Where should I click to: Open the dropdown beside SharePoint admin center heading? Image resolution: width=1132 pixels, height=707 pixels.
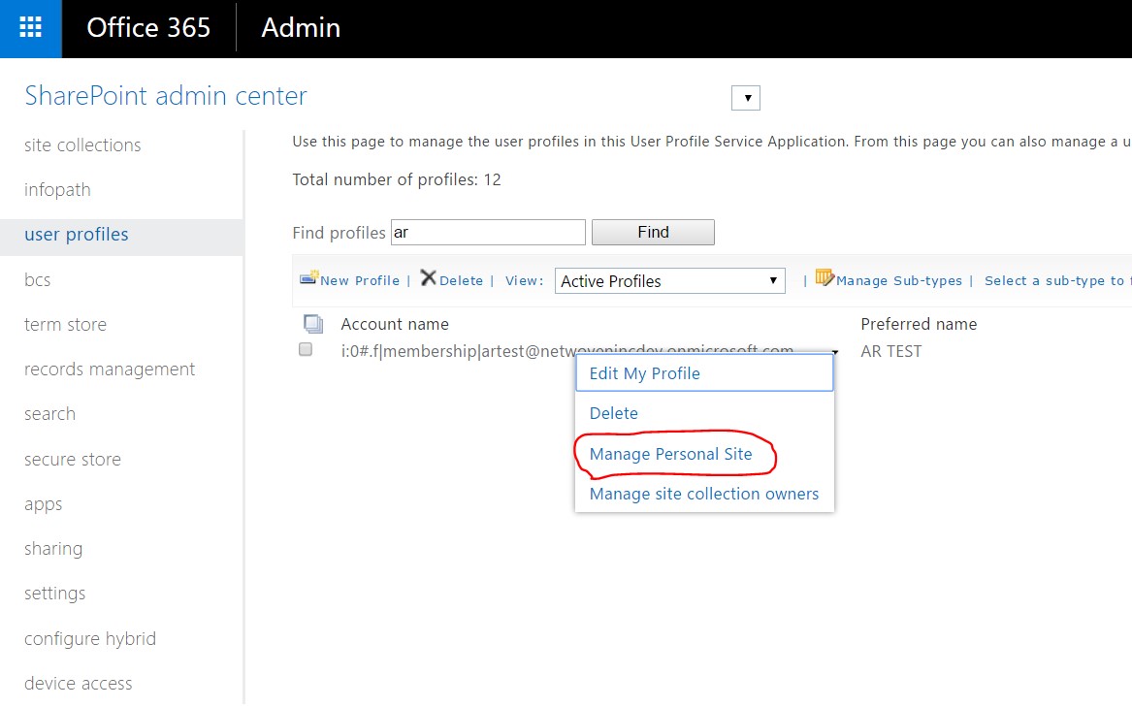pos(745,97)
